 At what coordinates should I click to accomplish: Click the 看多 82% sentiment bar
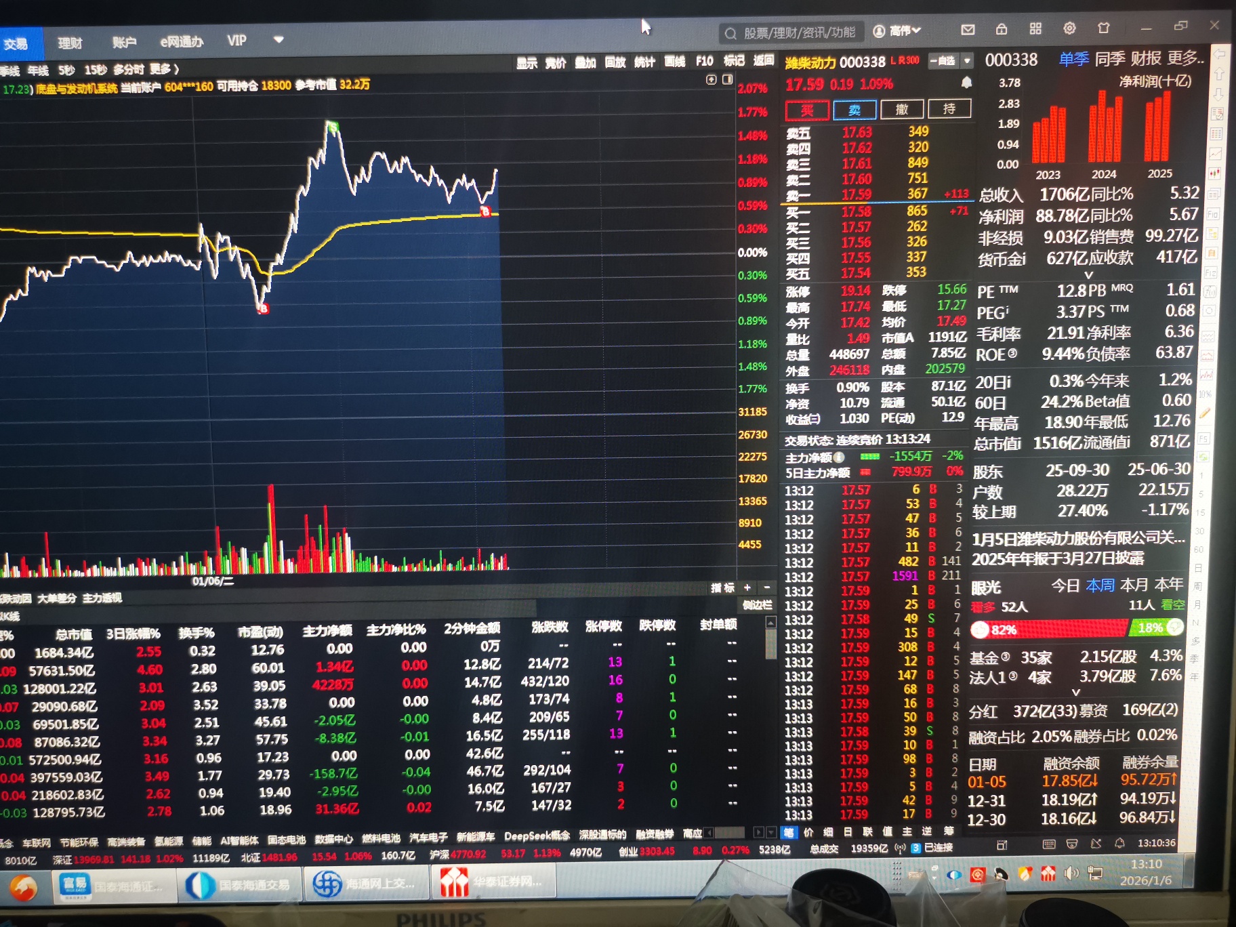[1049, 630]
